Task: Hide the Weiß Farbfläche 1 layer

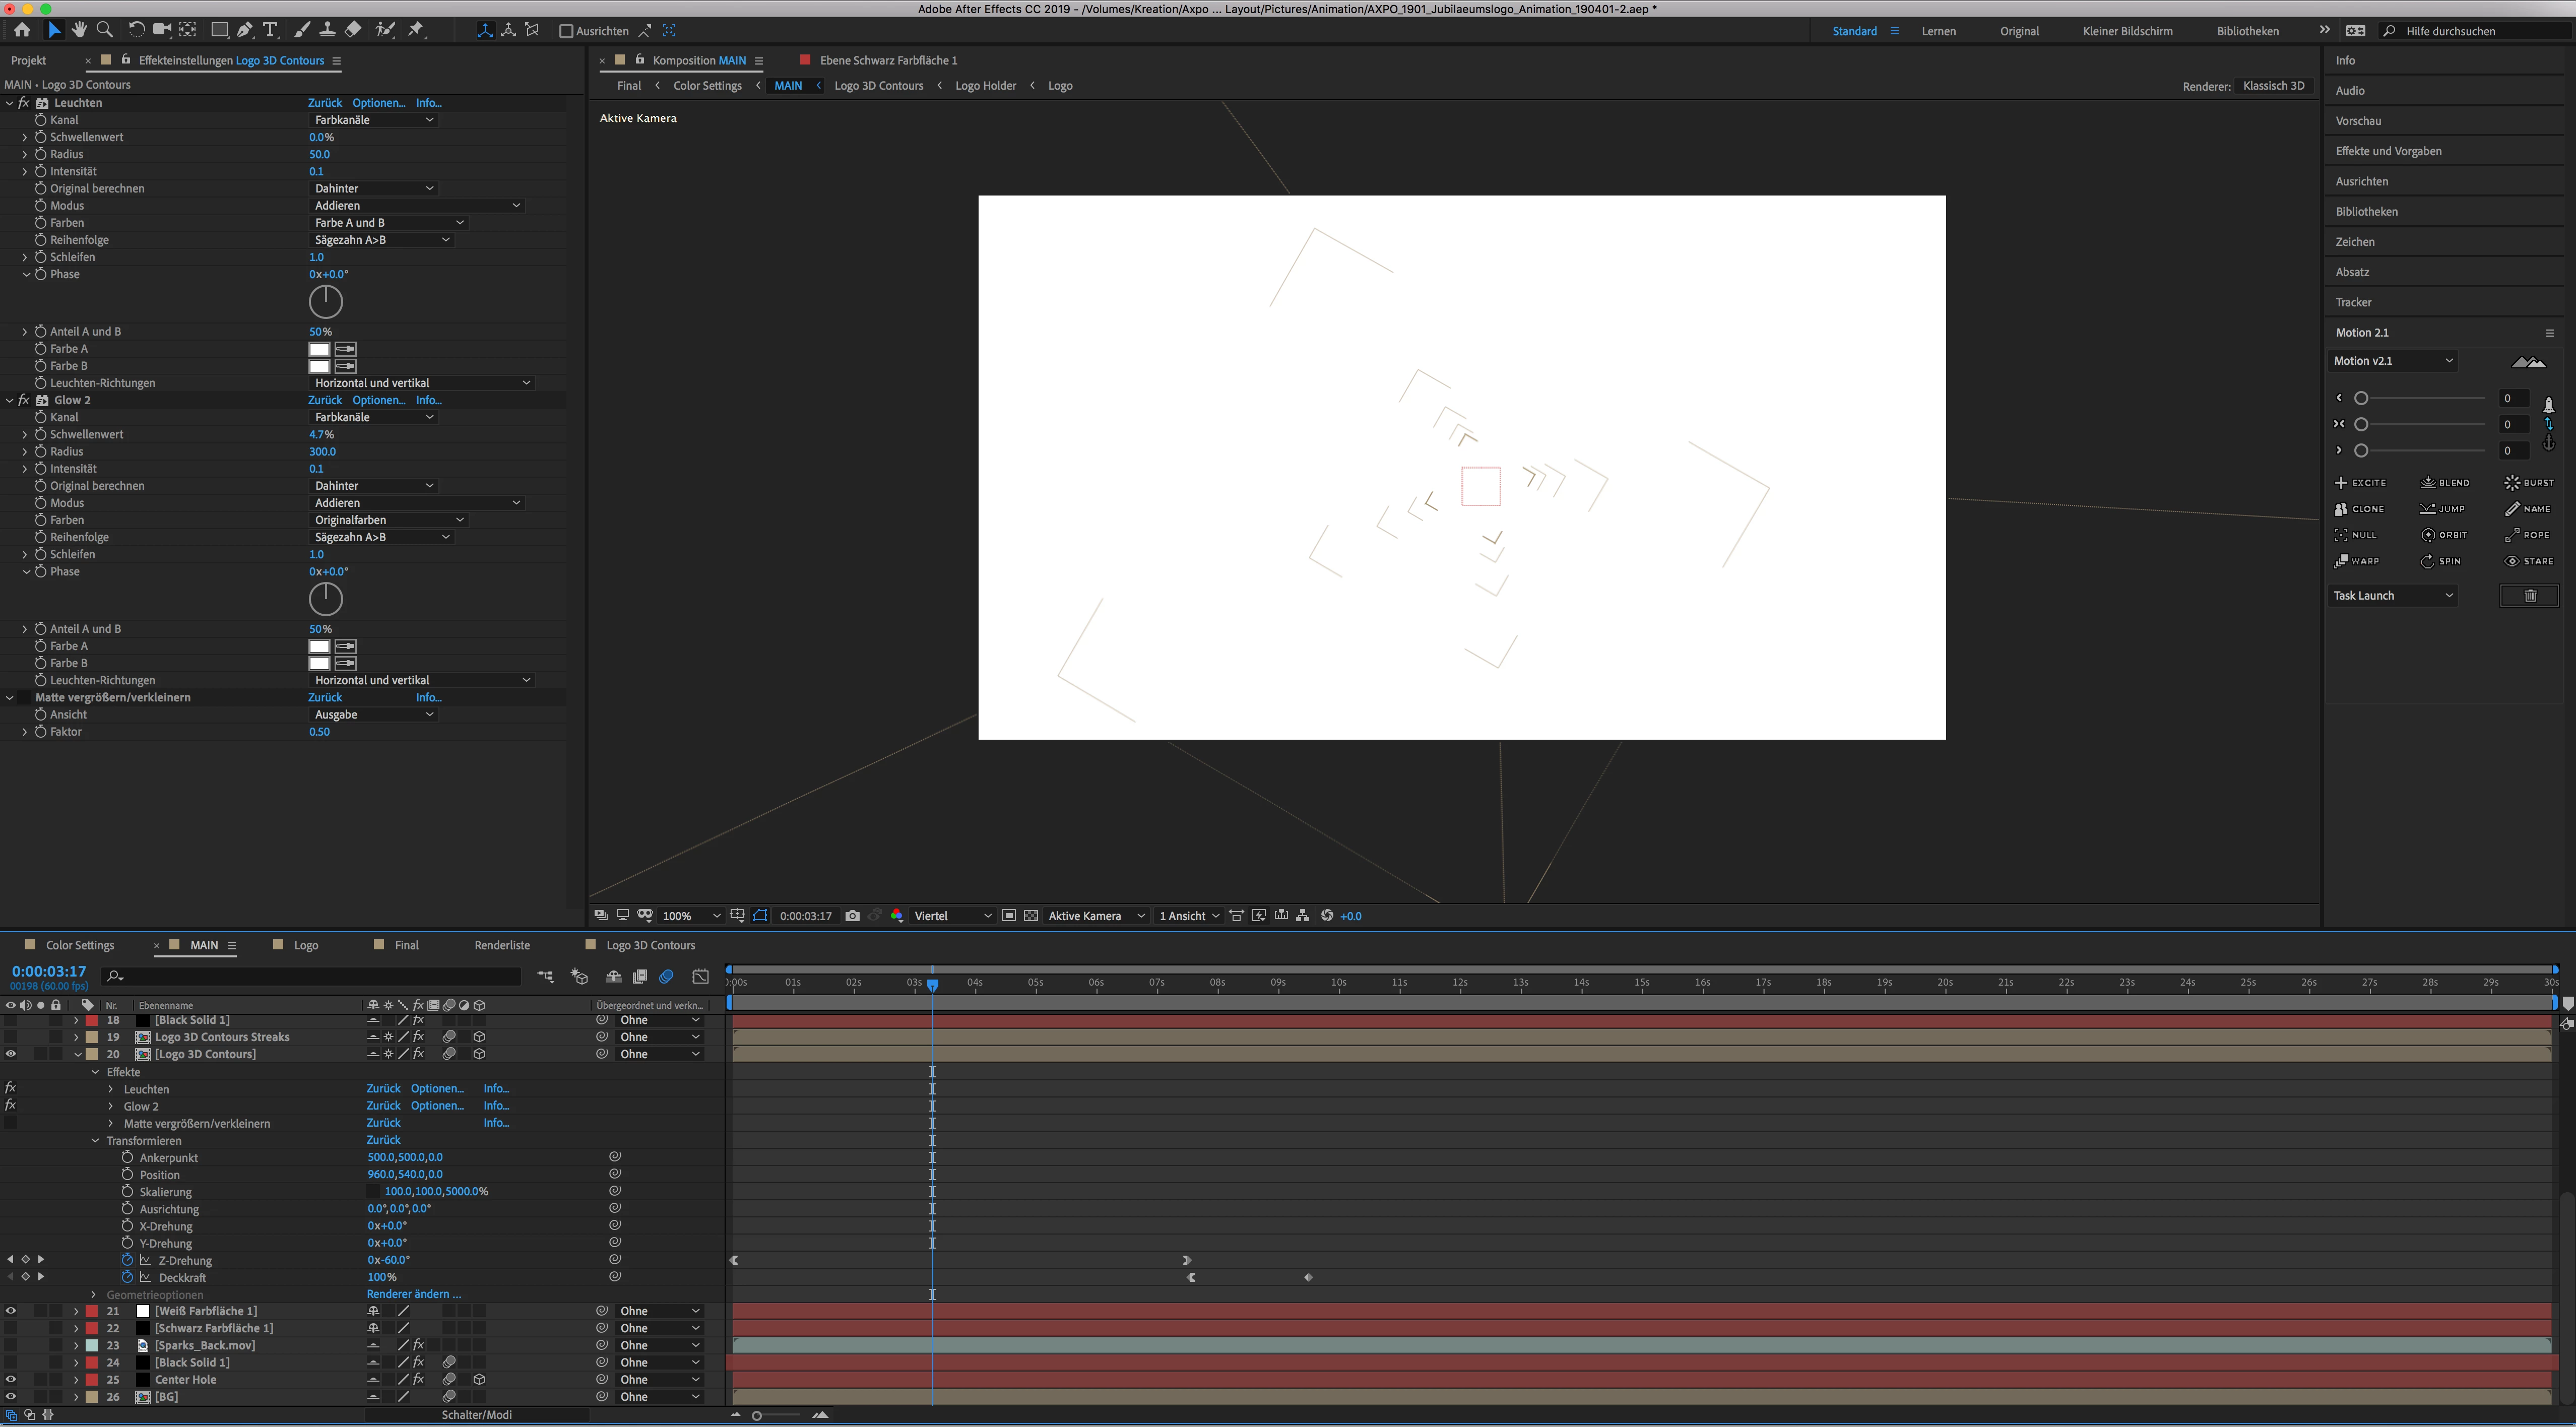Action: 10,1311
